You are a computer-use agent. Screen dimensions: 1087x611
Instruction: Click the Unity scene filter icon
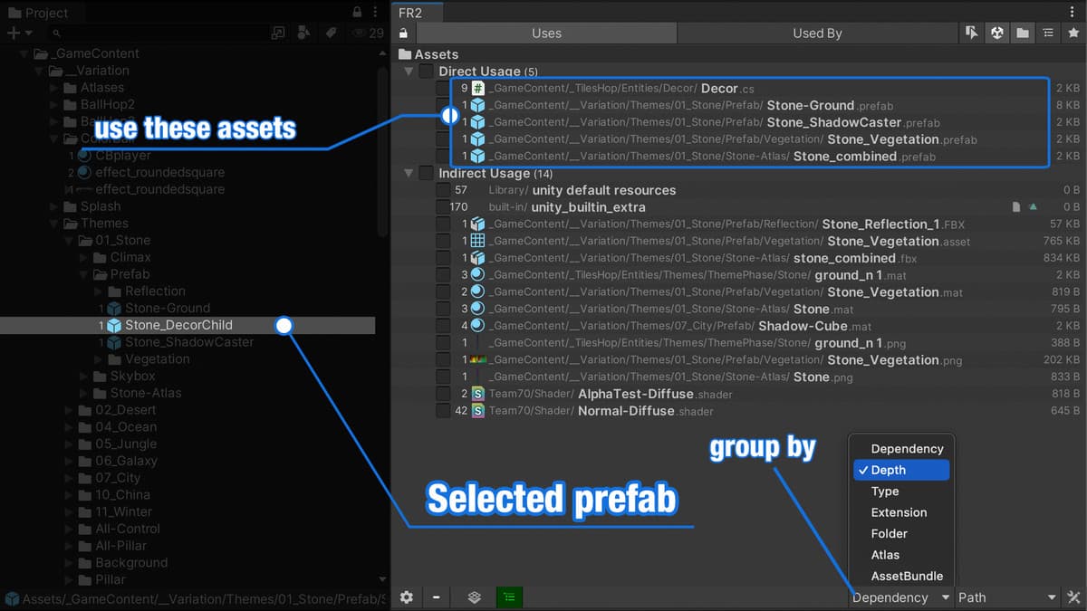pos(996,33)
